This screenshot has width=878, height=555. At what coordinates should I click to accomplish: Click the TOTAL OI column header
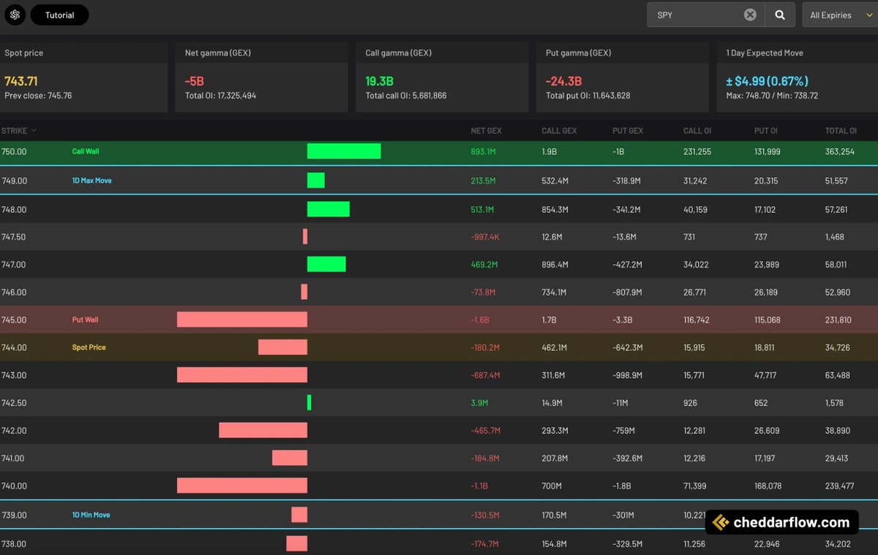841,131
